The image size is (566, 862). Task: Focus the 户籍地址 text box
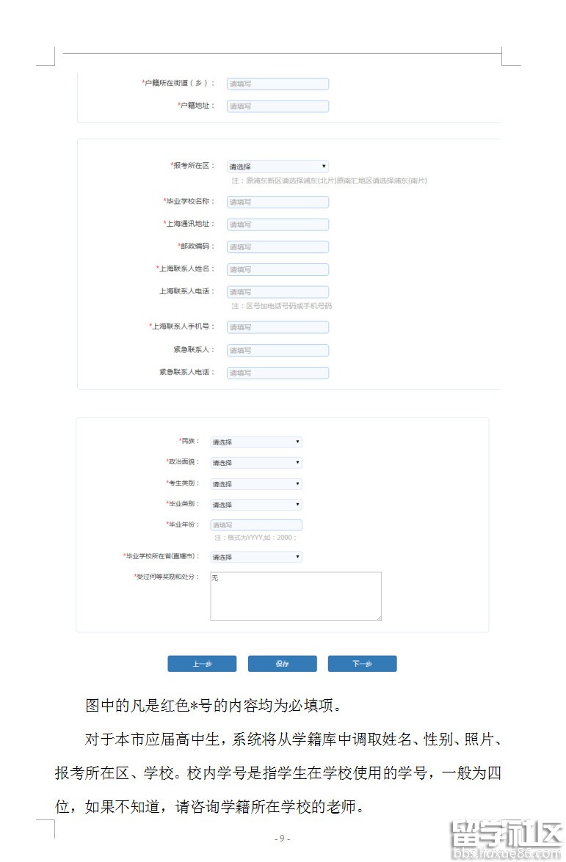pyautogui.click(x=277, y=106)
